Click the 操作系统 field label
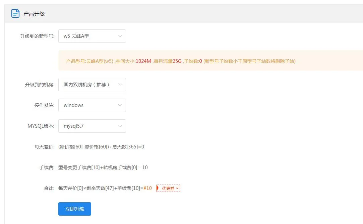363x224 pixels. [44, 105]
